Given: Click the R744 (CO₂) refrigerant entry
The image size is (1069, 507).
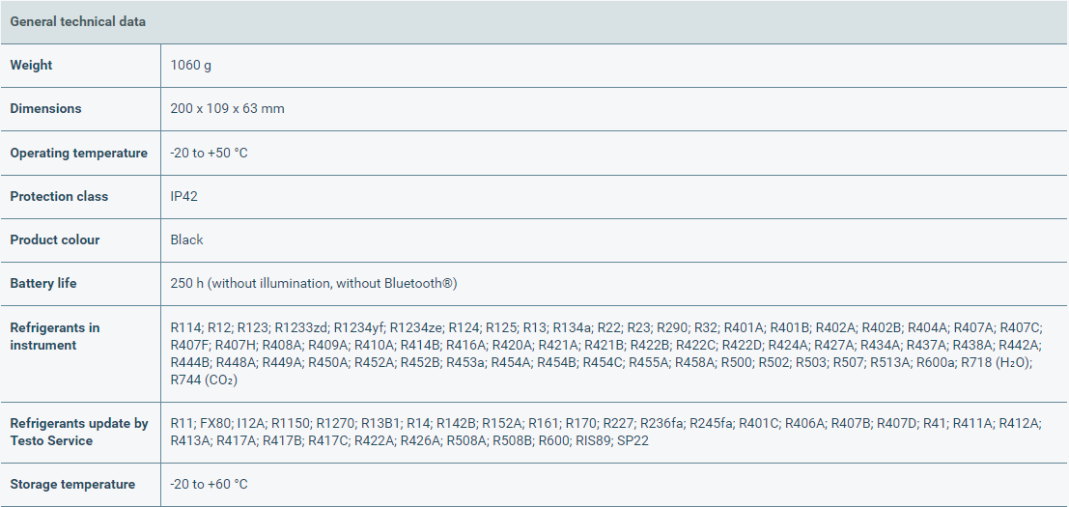Looking at the screenshot, I should coord(204,380).
